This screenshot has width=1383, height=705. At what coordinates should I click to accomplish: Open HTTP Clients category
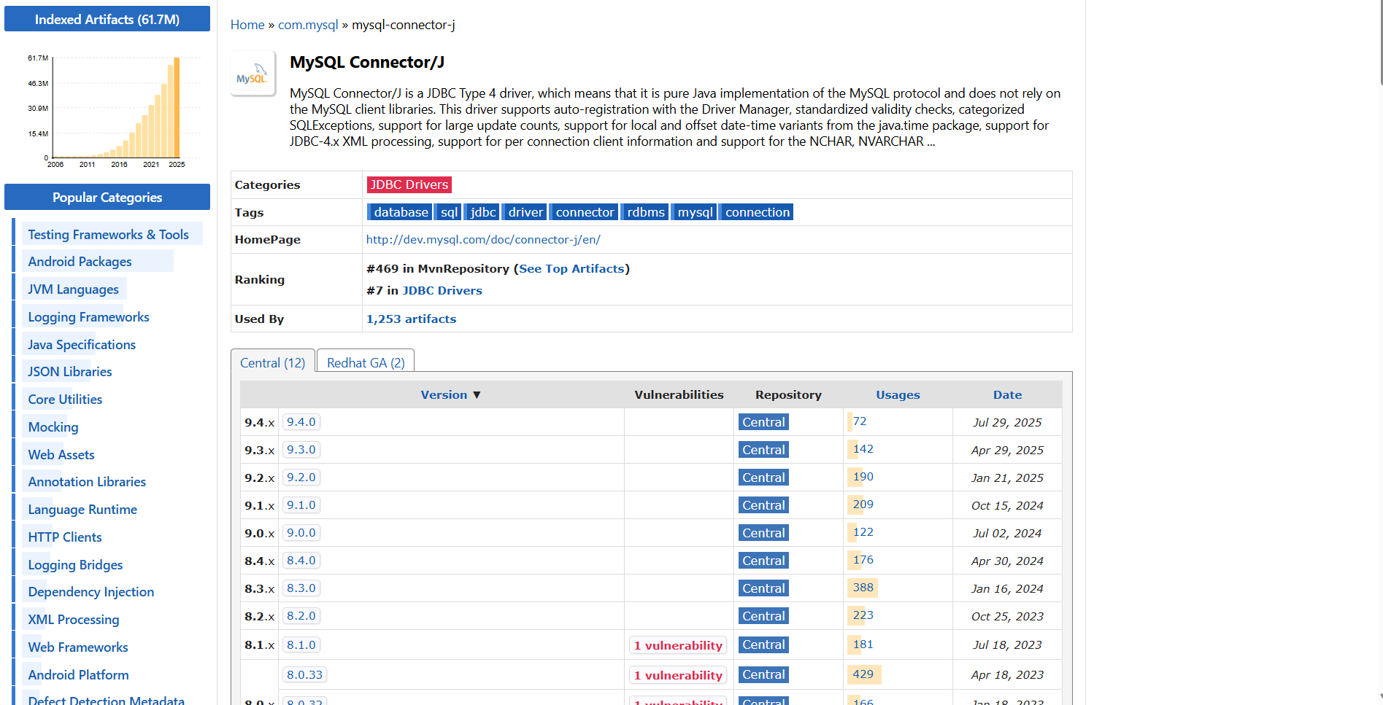pos(65,537)
